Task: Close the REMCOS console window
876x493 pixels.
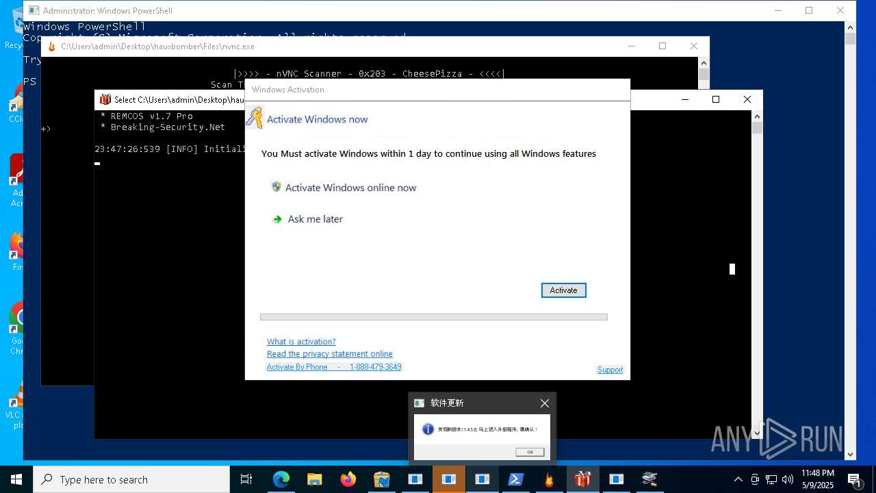Action: pyautogui.click(x=747, y=99)
